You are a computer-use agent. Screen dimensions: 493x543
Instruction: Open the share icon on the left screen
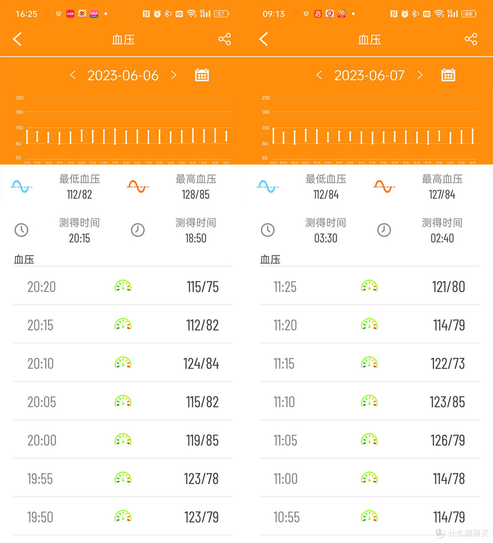pyautogui.click(x=224, y=39)
